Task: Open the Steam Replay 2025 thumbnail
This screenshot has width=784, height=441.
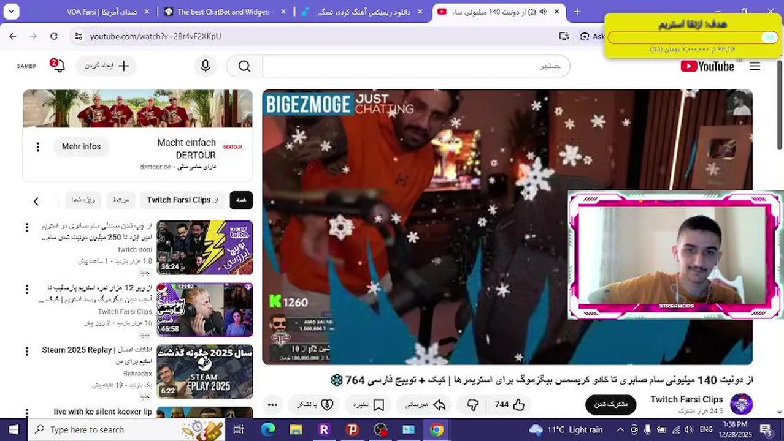Action: coord(204,372)
